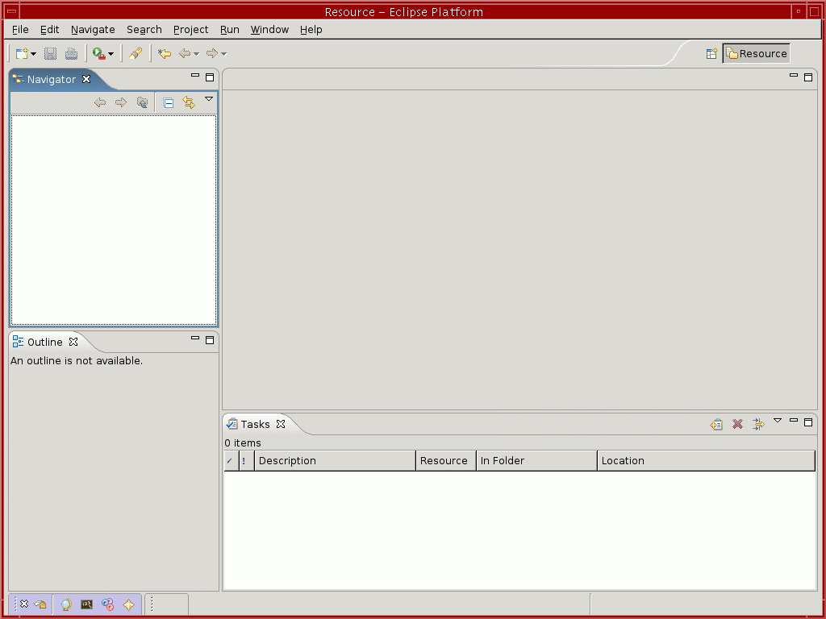Click the Description column header

(x=335, y=461)
